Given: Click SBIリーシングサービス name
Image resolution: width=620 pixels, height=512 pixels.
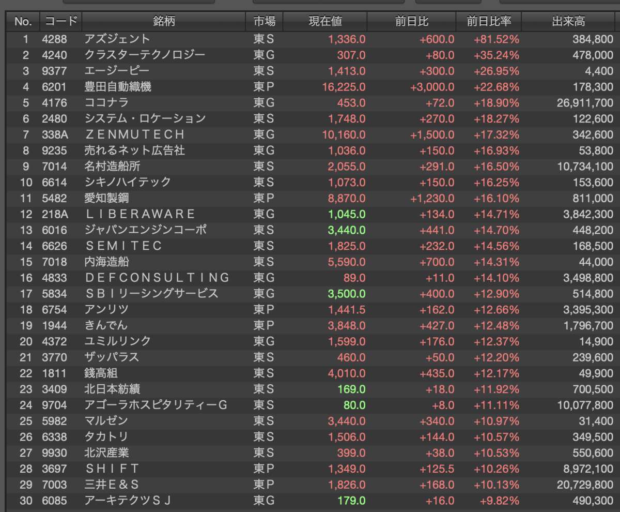Looking at the screenshot, I should pyautogui.click(x=152, y=294).
